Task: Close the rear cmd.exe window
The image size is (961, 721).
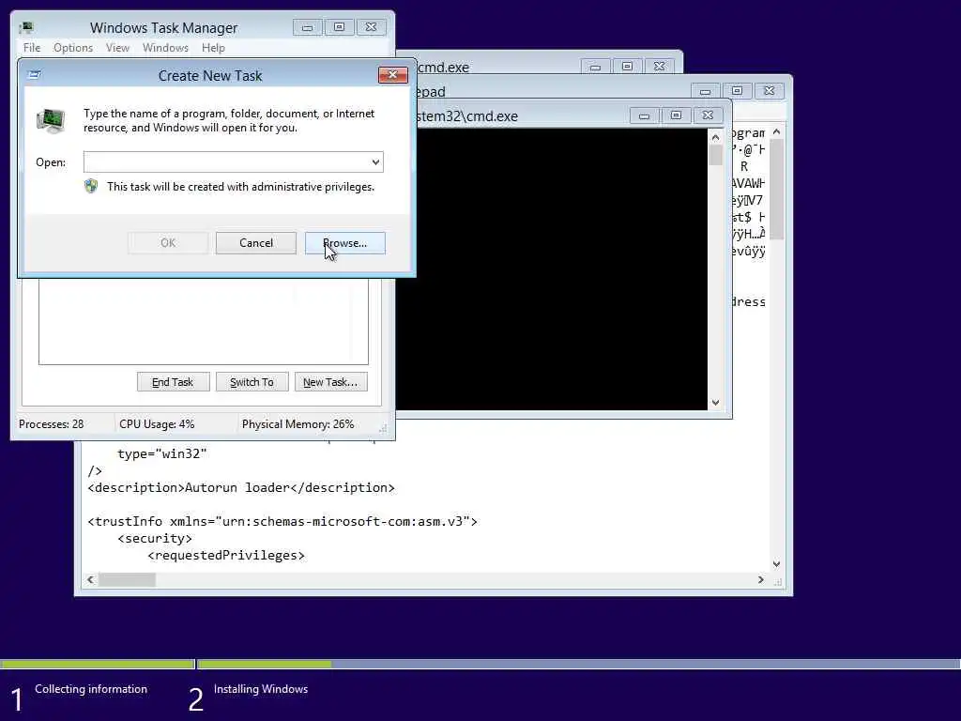Action: click(659, 67)
